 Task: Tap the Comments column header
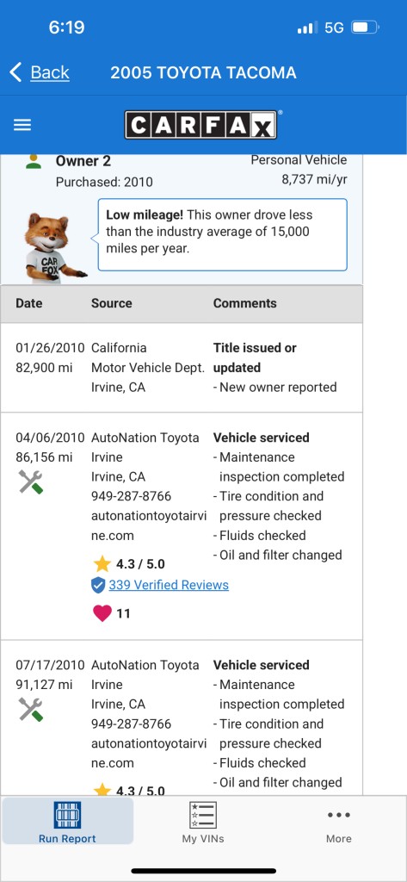[x=244, y=303]
